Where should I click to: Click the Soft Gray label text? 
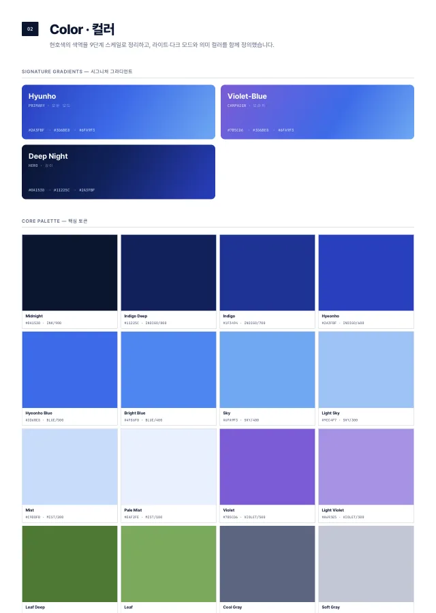(331, 607)
